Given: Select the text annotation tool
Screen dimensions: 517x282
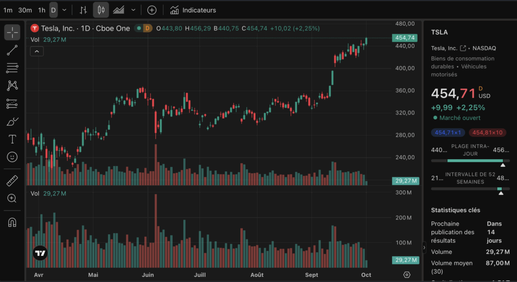Looking at the screenshot, I should pyautogui.click(x=12, y=139).
